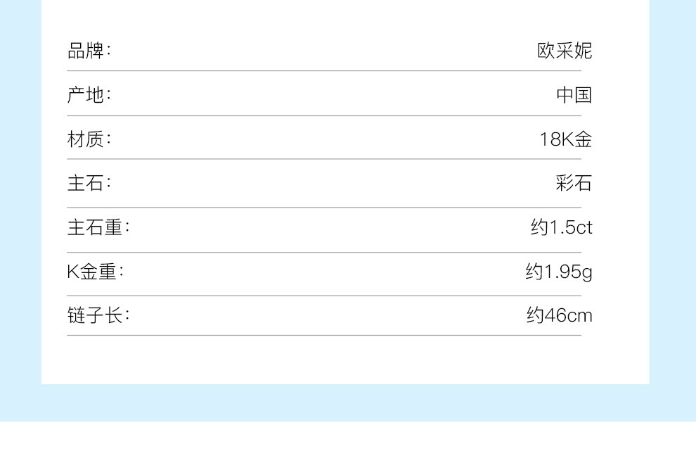Select the origin value 中国

(574, 94)
